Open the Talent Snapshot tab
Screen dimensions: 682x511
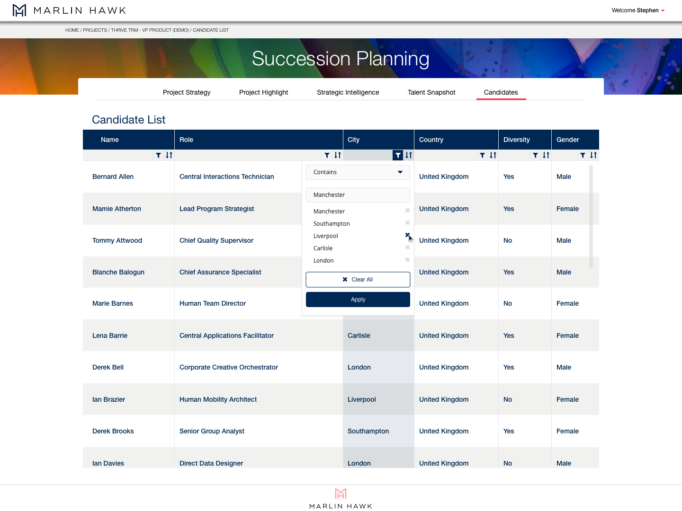[431, 92]
